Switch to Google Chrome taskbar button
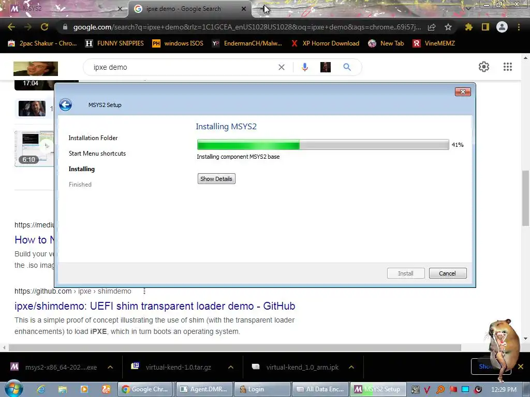Screen dimensions: 530x397 coord(145,389)
